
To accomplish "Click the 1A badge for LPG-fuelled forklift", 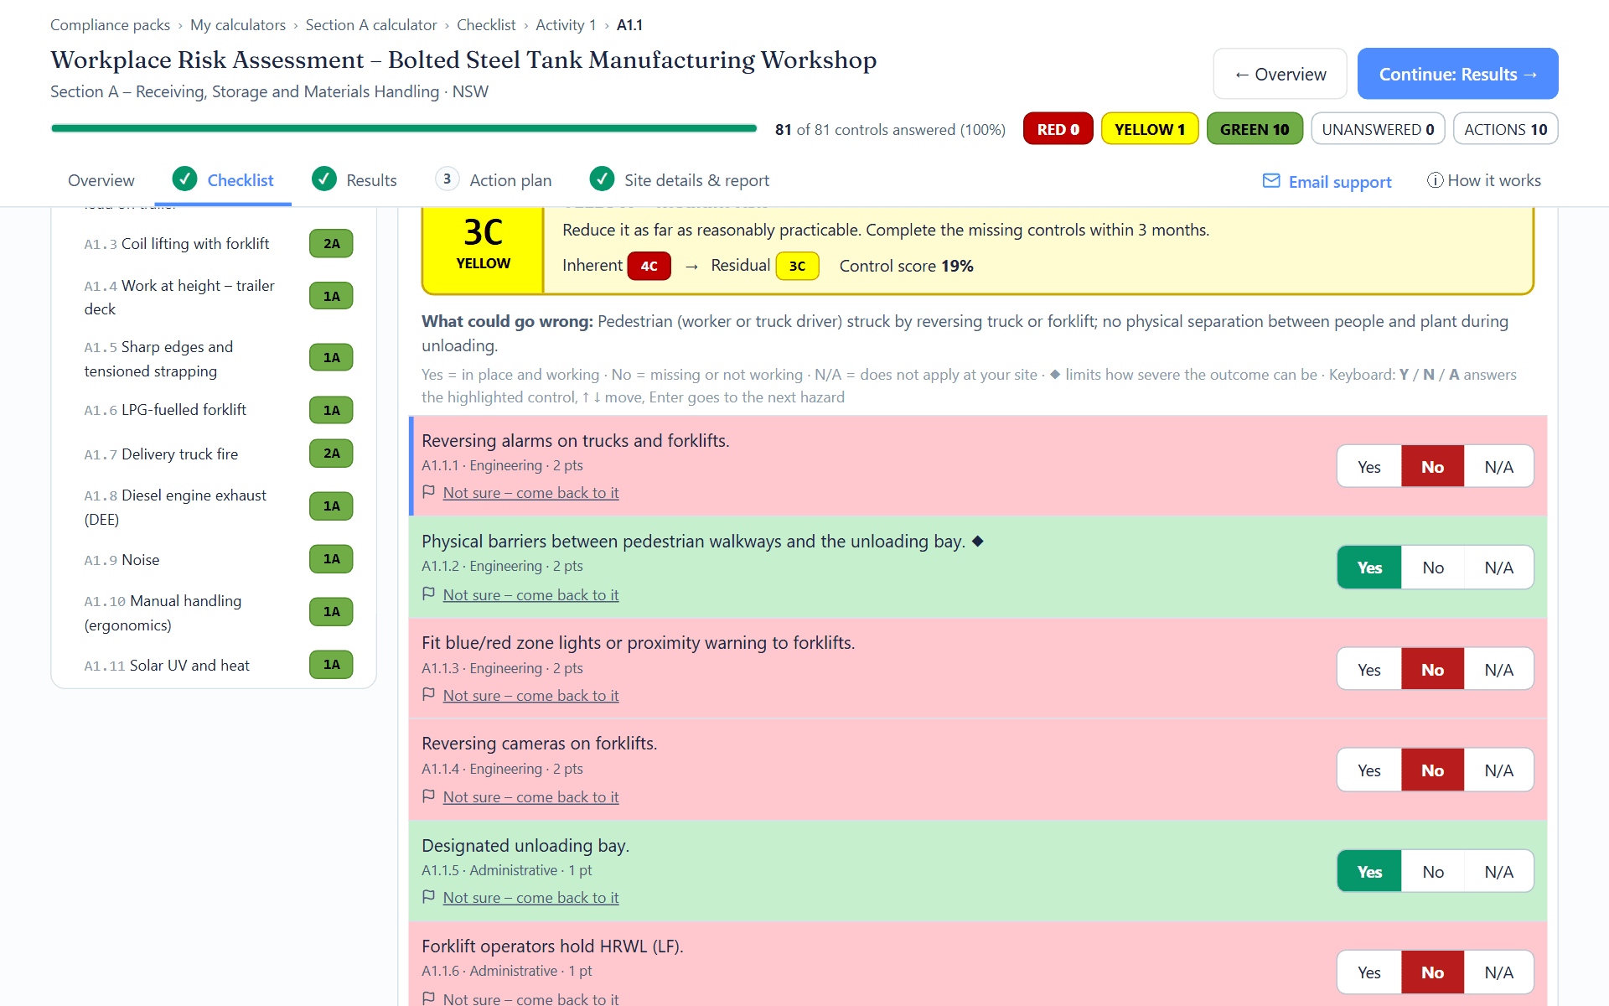I will (332, 410).
